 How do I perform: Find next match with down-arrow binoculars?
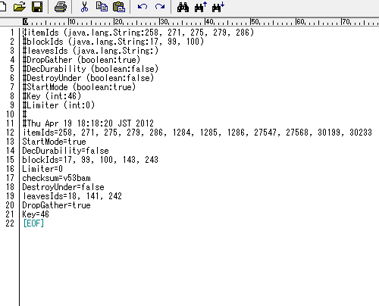tap(218, 7)
